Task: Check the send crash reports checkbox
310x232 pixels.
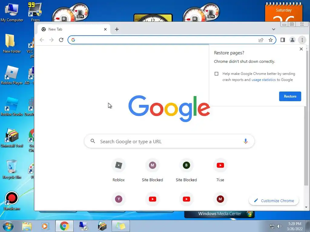Action: [x=216, y=74]
